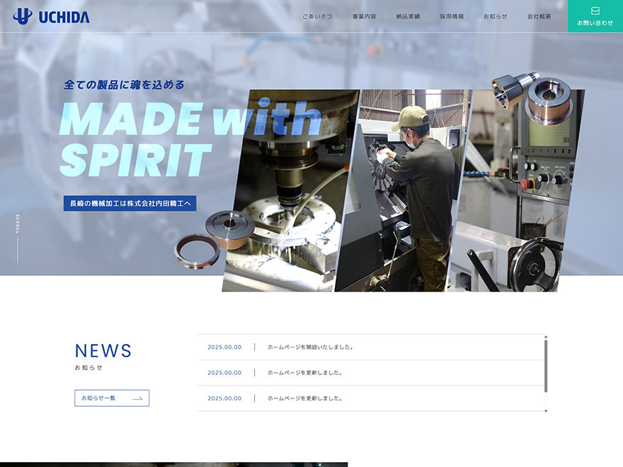This screenshot has width=623, height=467.
Task: Click the milling machine close-up photo
Action: tap(290, 191)
